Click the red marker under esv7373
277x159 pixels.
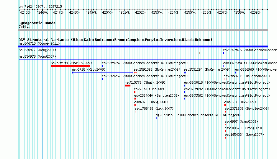coord(135,92)
